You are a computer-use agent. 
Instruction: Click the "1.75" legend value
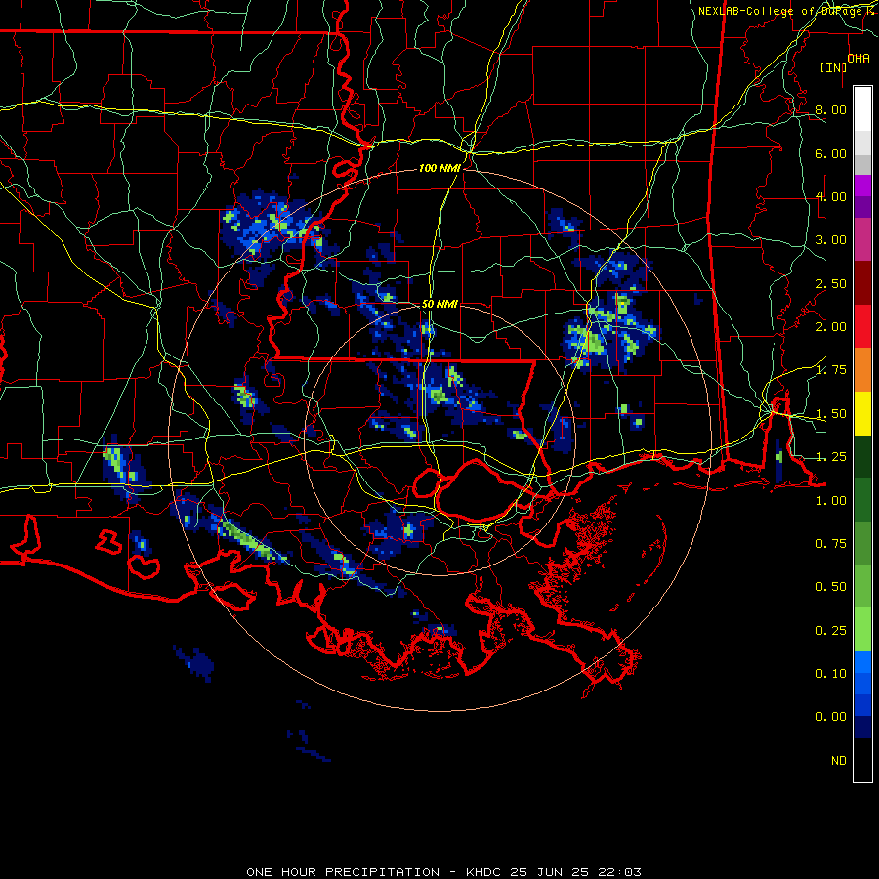click(x=831, y=370)
